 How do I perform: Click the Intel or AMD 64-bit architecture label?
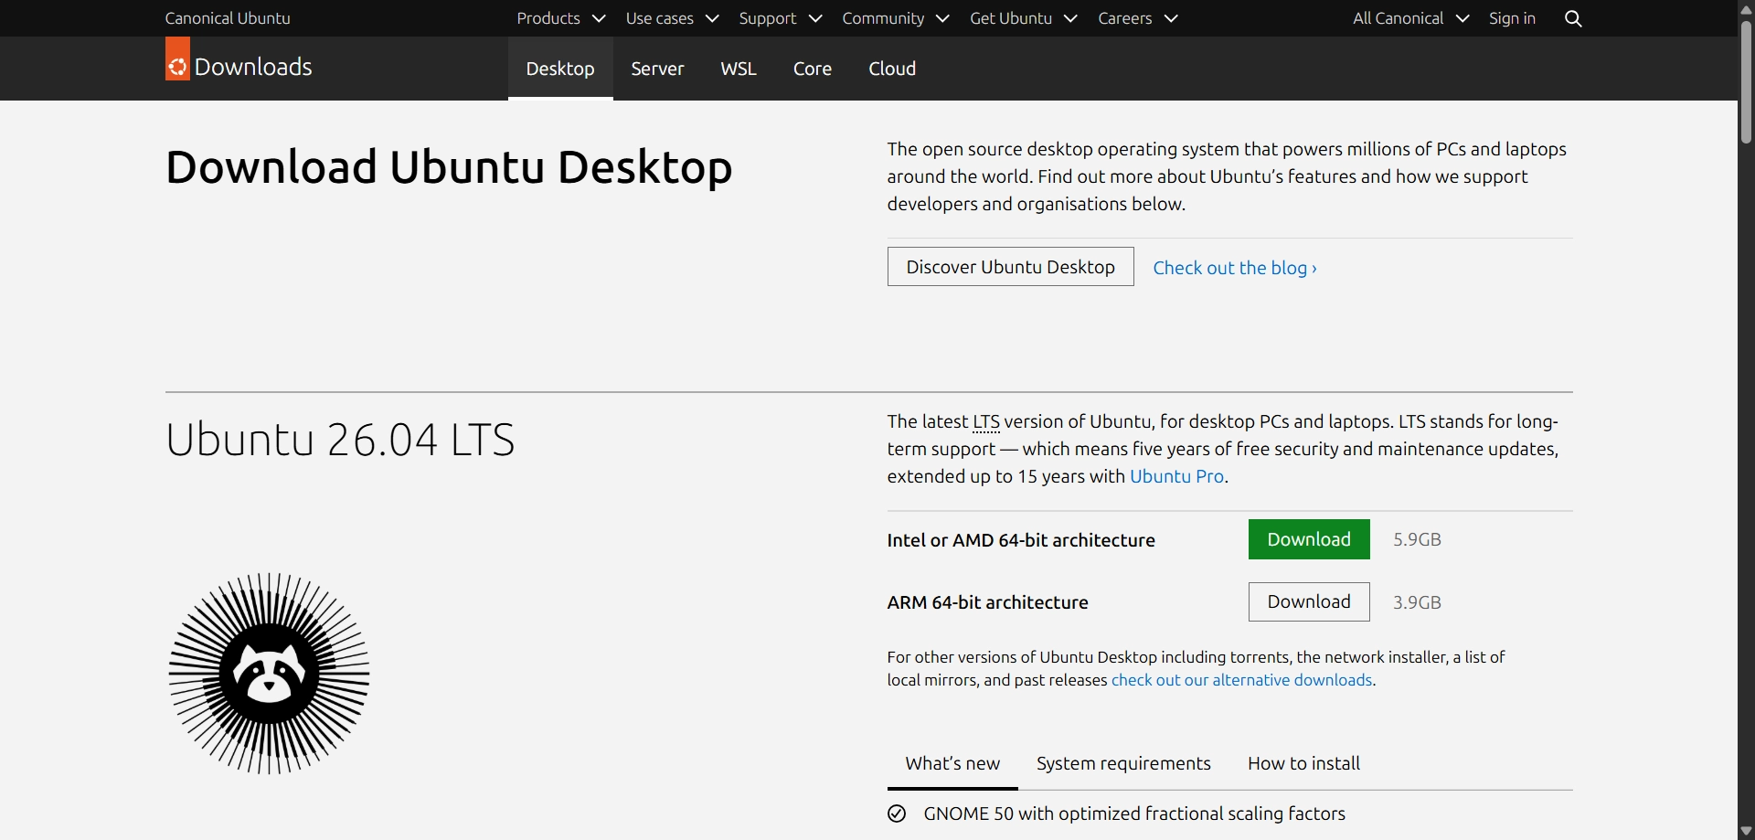tap(1021, 540)
